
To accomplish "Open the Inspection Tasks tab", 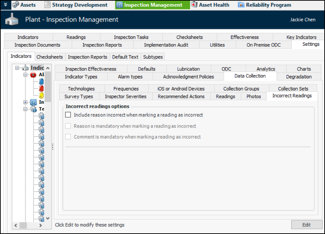I will coord(131,37).
